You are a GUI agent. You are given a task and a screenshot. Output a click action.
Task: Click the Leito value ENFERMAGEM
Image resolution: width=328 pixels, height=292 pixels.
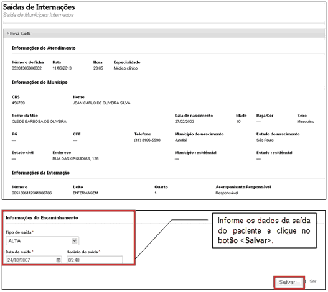pyautogui.click(x=85, y=193)
